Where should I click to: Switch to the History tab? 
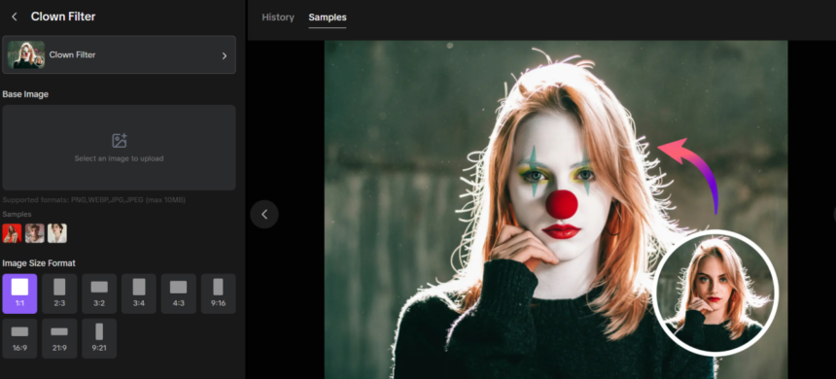[x=278, y=17]
